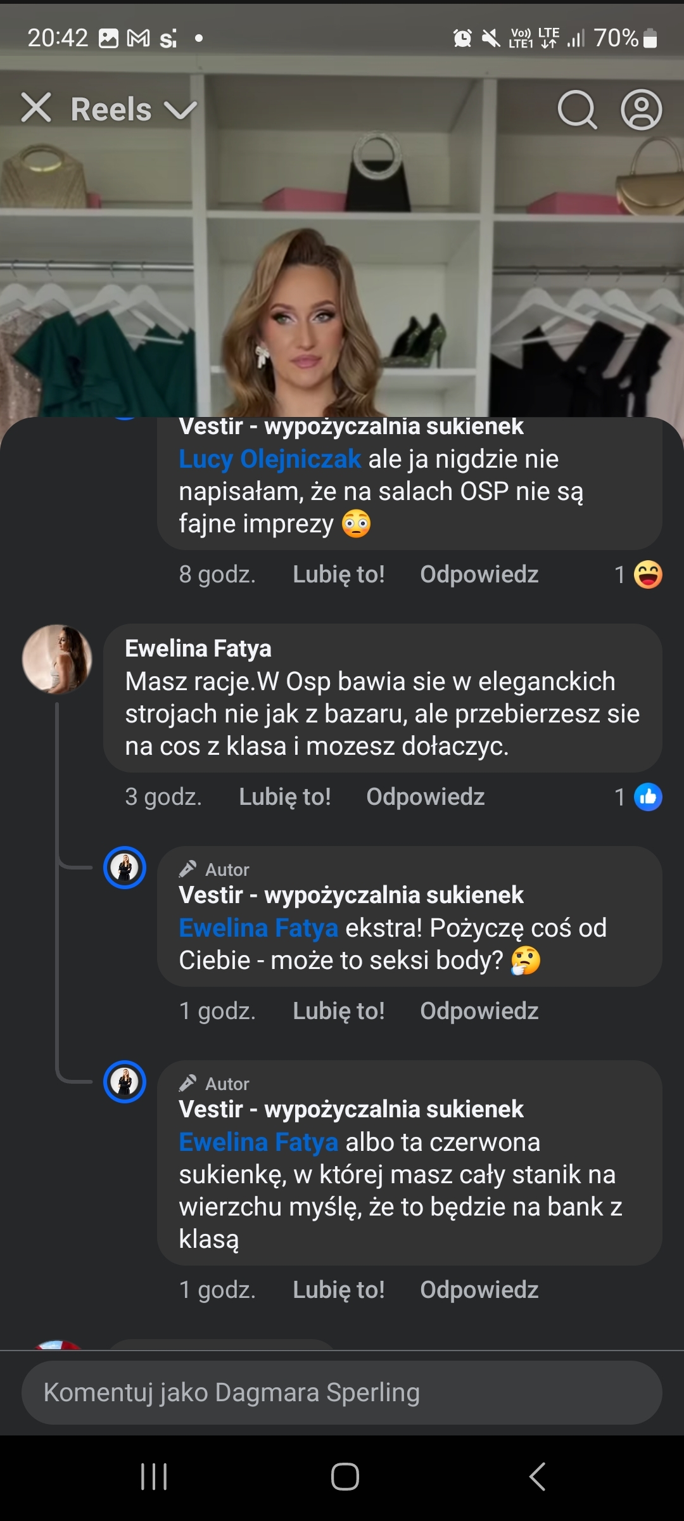View thumbs-up reaction on Ewelina's comment
Image resolution: width=684 pixels, height=1521 pixels.
coord(647,797)
